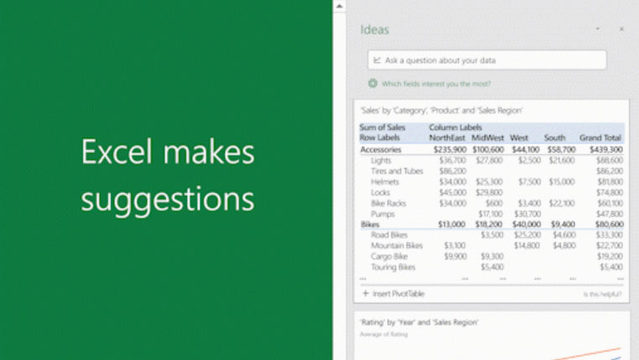Viewport: 639px width, 360px height.
Task: Click the Grand Total column header
Action: pos(600,138)
